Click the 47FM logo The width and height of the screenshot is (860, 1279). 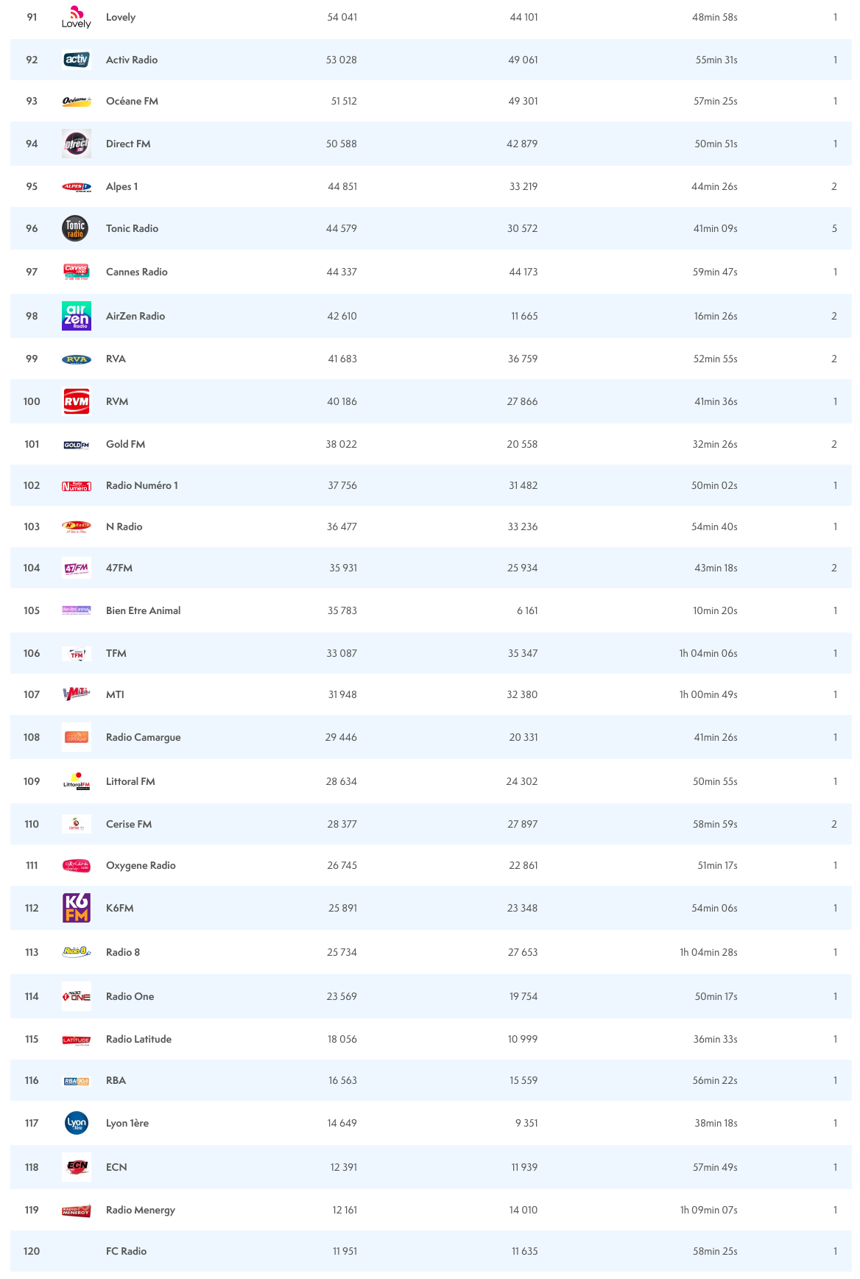[x=77, y=568]
